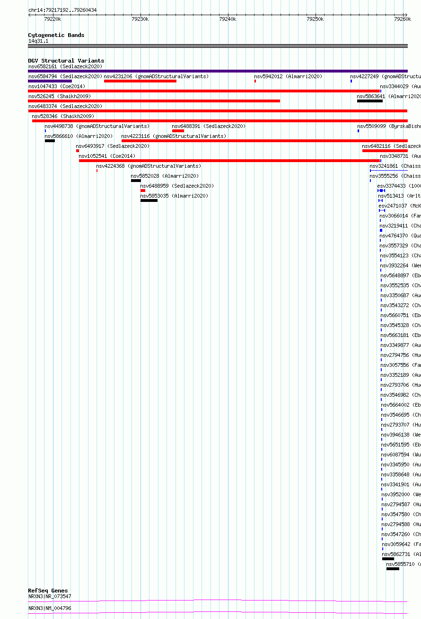The height and width of the screenshot is (619, 421).
Task: Click the black bar under nsv5863641
Action: (x=370, y=101)
